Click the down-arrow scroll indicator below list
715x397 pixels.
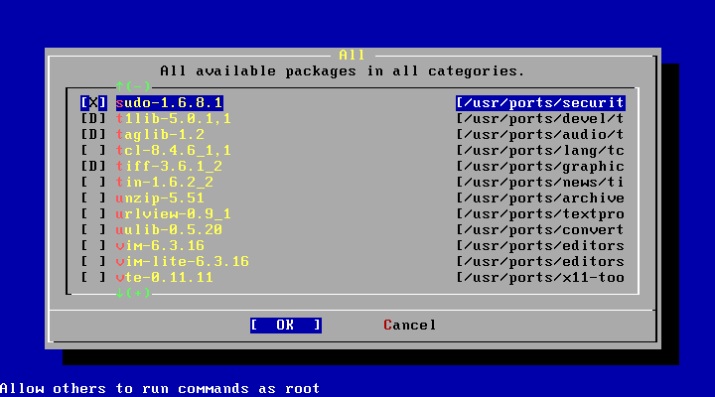(133, 293)
